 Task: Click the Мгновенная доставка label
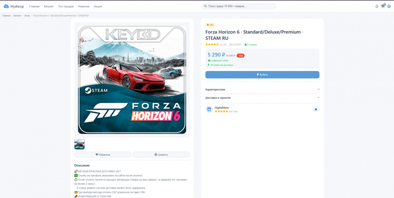point(220,65)
